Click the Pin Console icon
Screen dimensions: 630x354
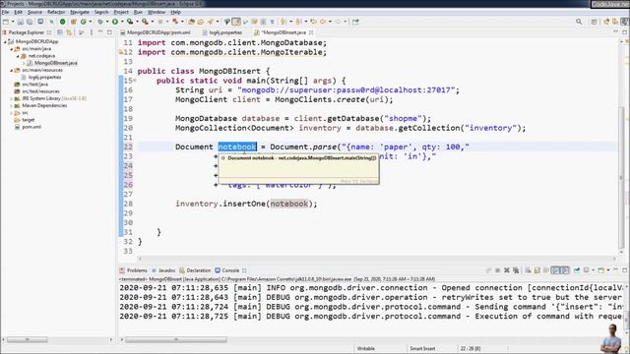tap(577, 270)
